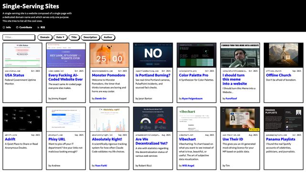Open the Absolutely Right chart thumbnail
The image size is (306, 172).
click(x=109, y=119)
